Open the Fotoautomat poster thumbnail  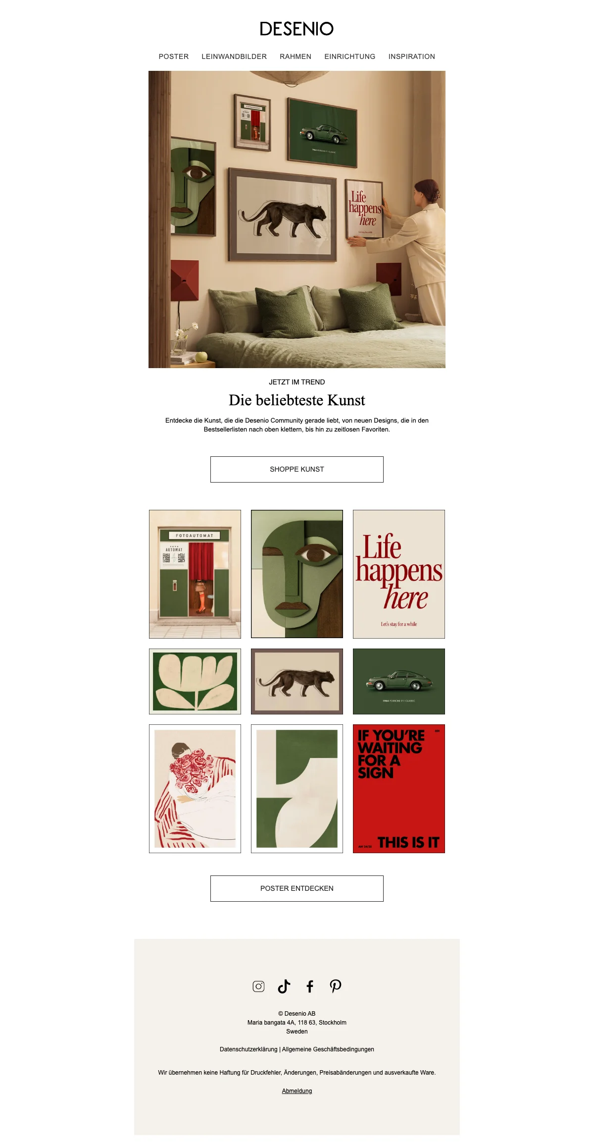pos(195,574)
